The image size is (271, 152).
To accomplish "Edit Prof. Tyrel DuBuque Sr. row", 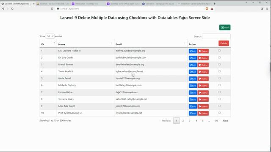I will (x=193, y=114).
